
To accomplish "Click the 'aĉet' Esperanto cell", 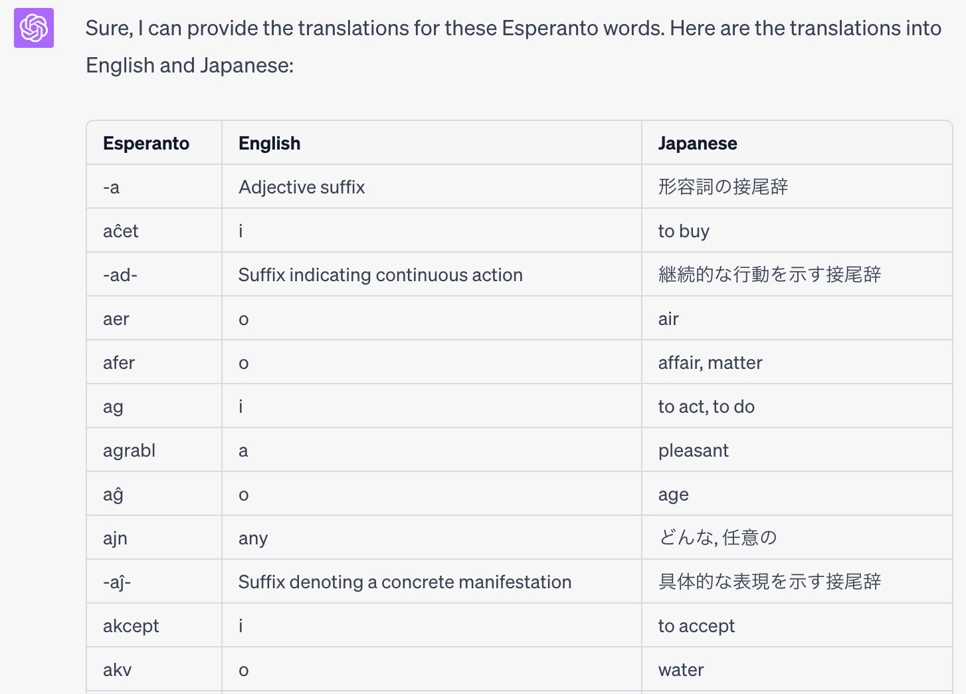I will (154, 231).
